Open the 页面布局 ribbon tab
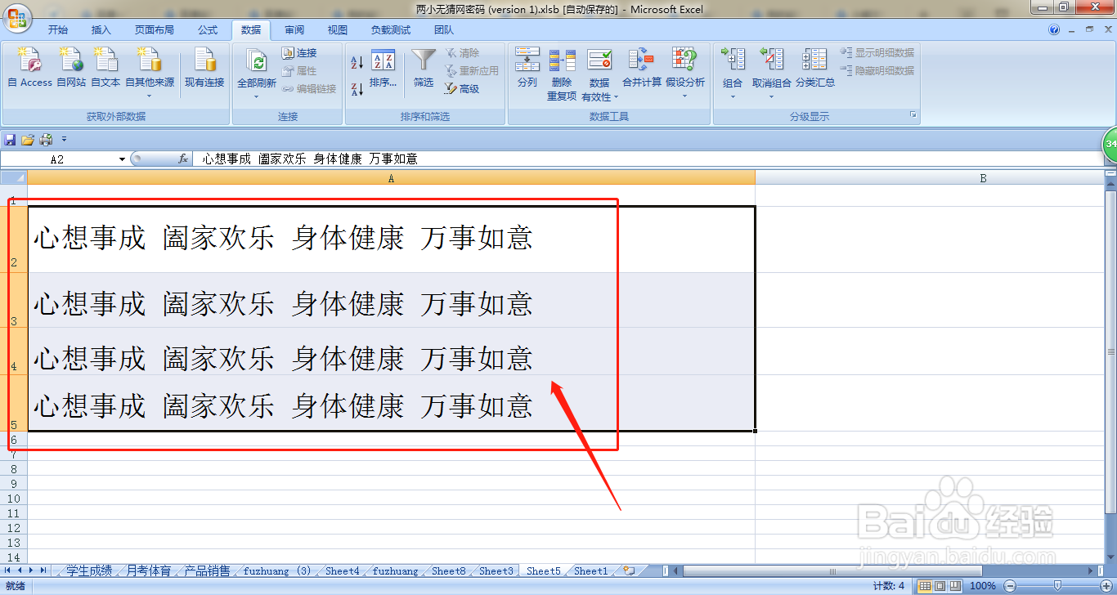Screen dimensions: 1117x595 tap(155, 30)
